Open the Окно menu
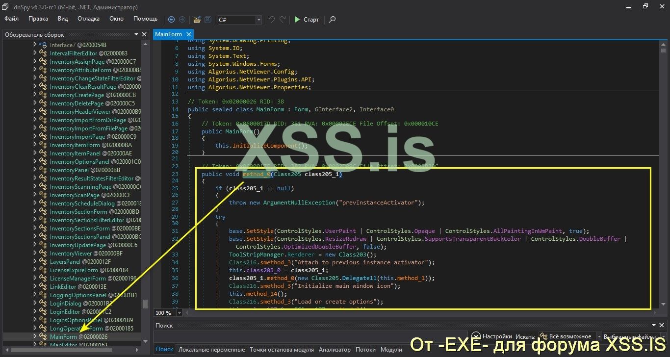Image resolution: width=670 pixels, height=357 pixels. (117, 19)
